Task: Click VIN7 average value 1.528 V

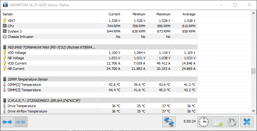Action: tap(190, 21)
